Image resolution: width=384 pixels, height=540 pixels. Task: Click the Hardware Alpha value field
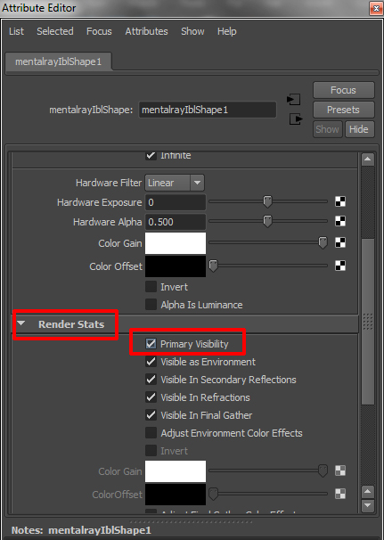coord(176,222)
